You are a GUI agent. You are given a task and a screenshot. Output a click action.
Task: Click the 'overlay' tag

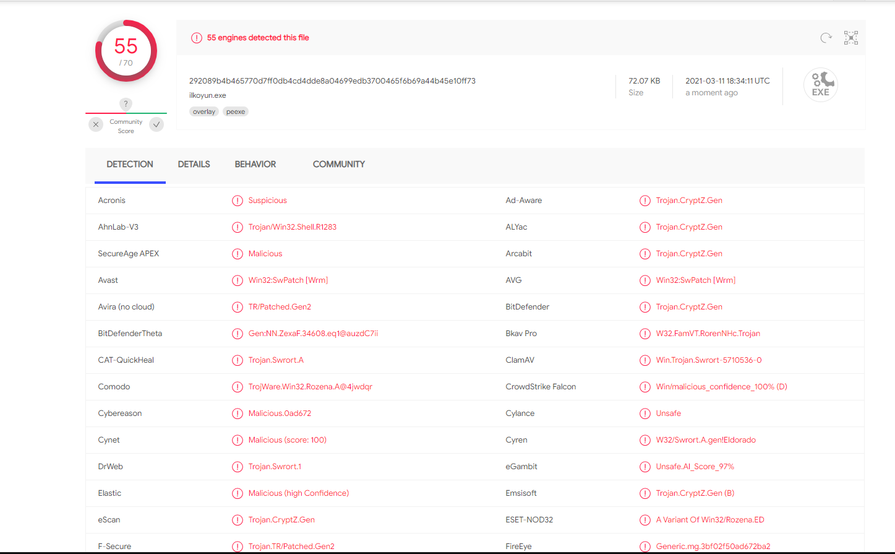tap(204, 112)
